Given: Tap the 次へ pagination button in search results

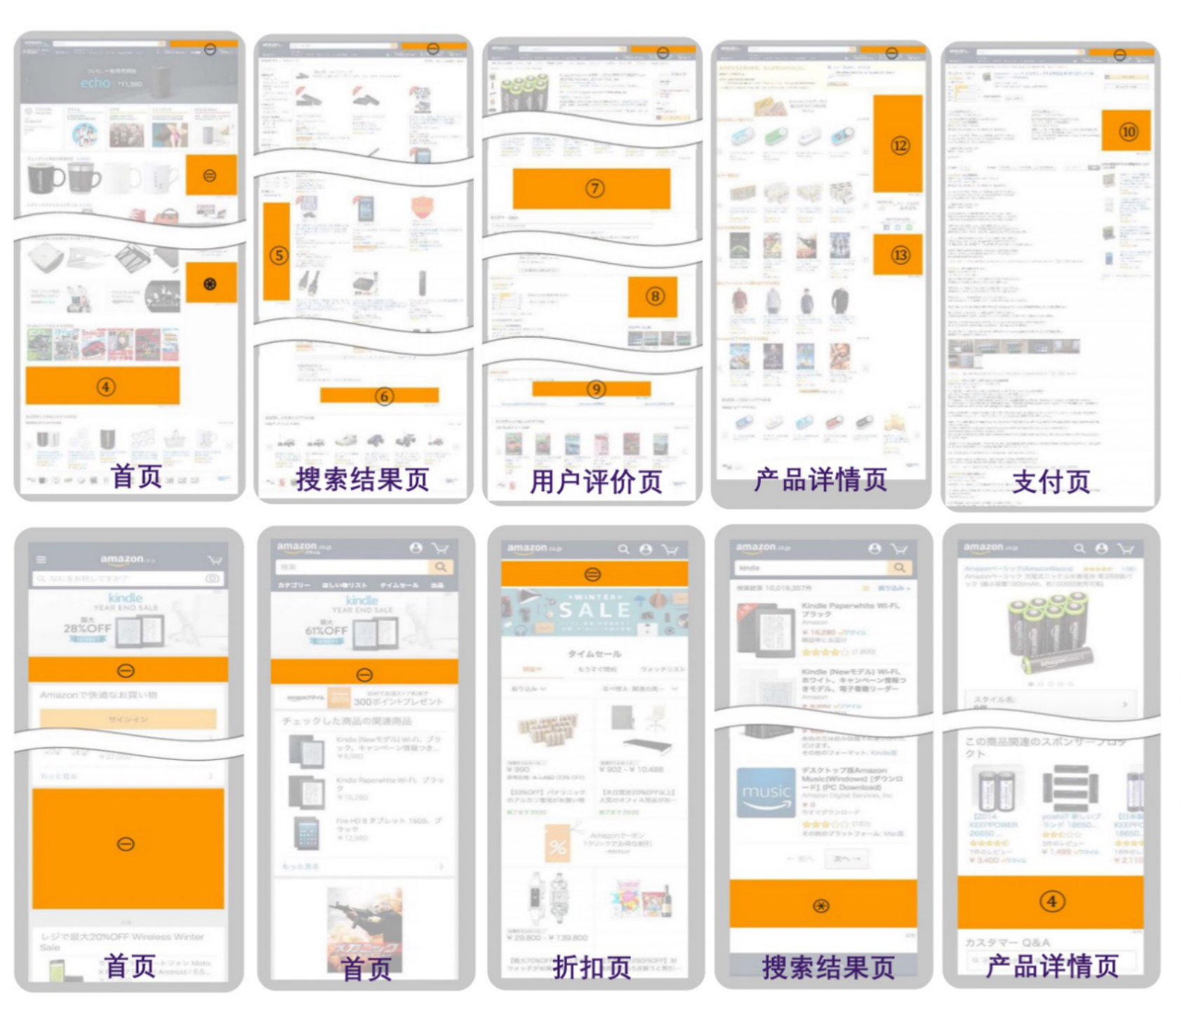Looking at the screenshot, I should pos(846,858).
